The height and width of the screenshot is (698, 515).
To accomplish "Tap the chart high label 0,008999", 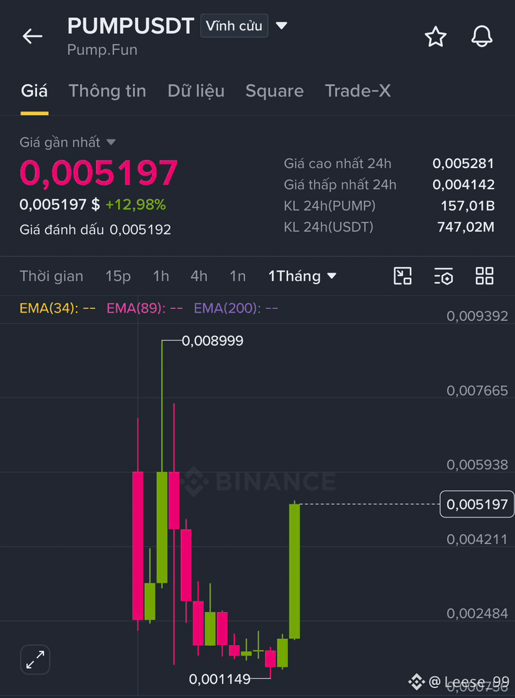I will tap(213, 341).
